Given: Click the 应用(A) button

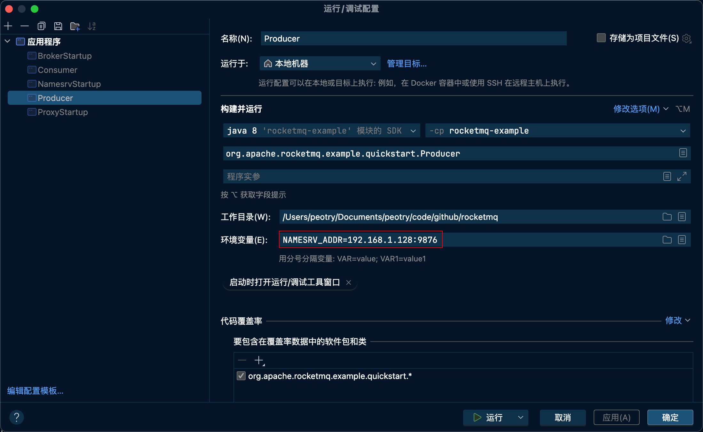Looking at the screenshot, I should (616, 417).
